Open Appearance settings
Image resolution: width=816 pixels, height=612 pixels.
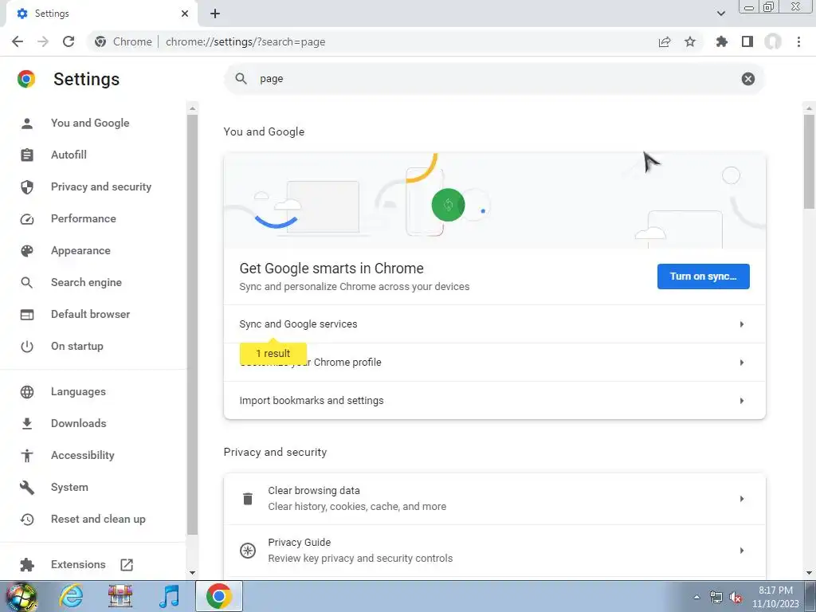[80, 250]
